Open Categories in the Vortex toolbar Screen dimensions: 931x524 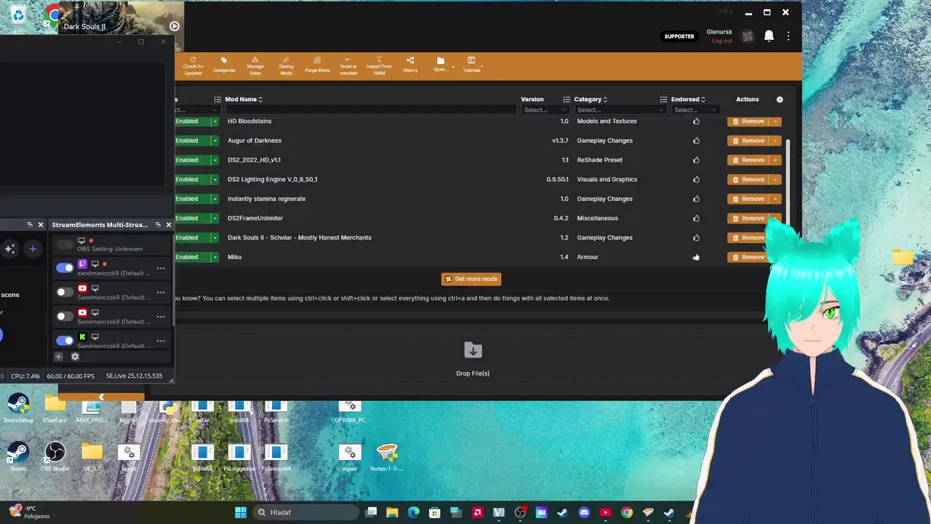click(x=224, y=65)
